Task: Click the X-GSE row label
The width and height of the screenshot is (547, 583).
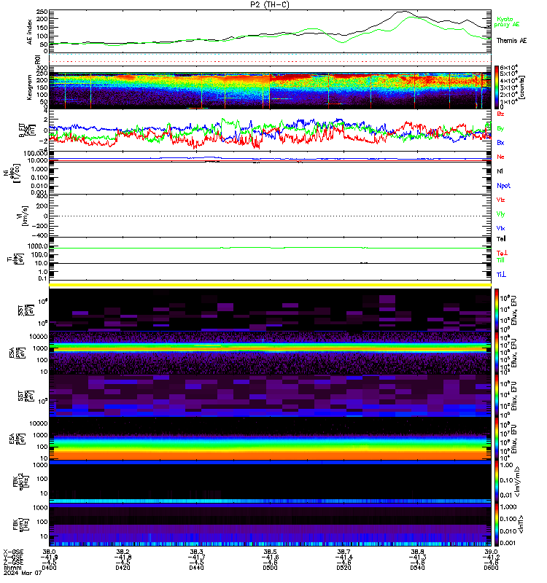Action: [x=13, y=552]
